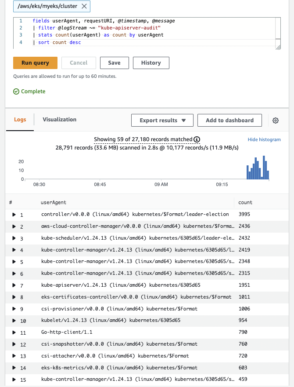Click the kube-apiserver/v1.24.13 userAgent cell
The image size is (294, 387).
(121, 285)
